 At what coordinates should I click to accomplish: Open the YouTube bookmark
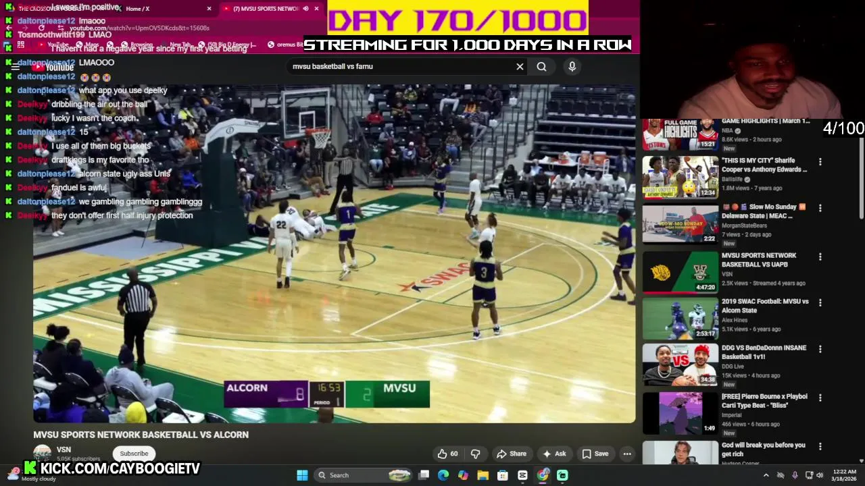pos(53,45)
